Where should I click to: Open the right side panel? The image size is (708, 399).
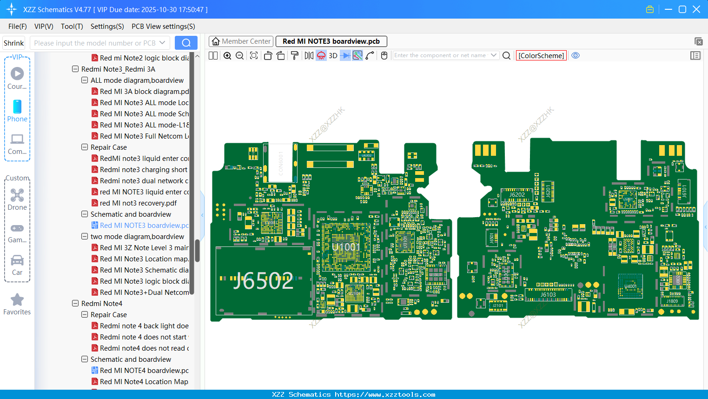pos(695,55)
